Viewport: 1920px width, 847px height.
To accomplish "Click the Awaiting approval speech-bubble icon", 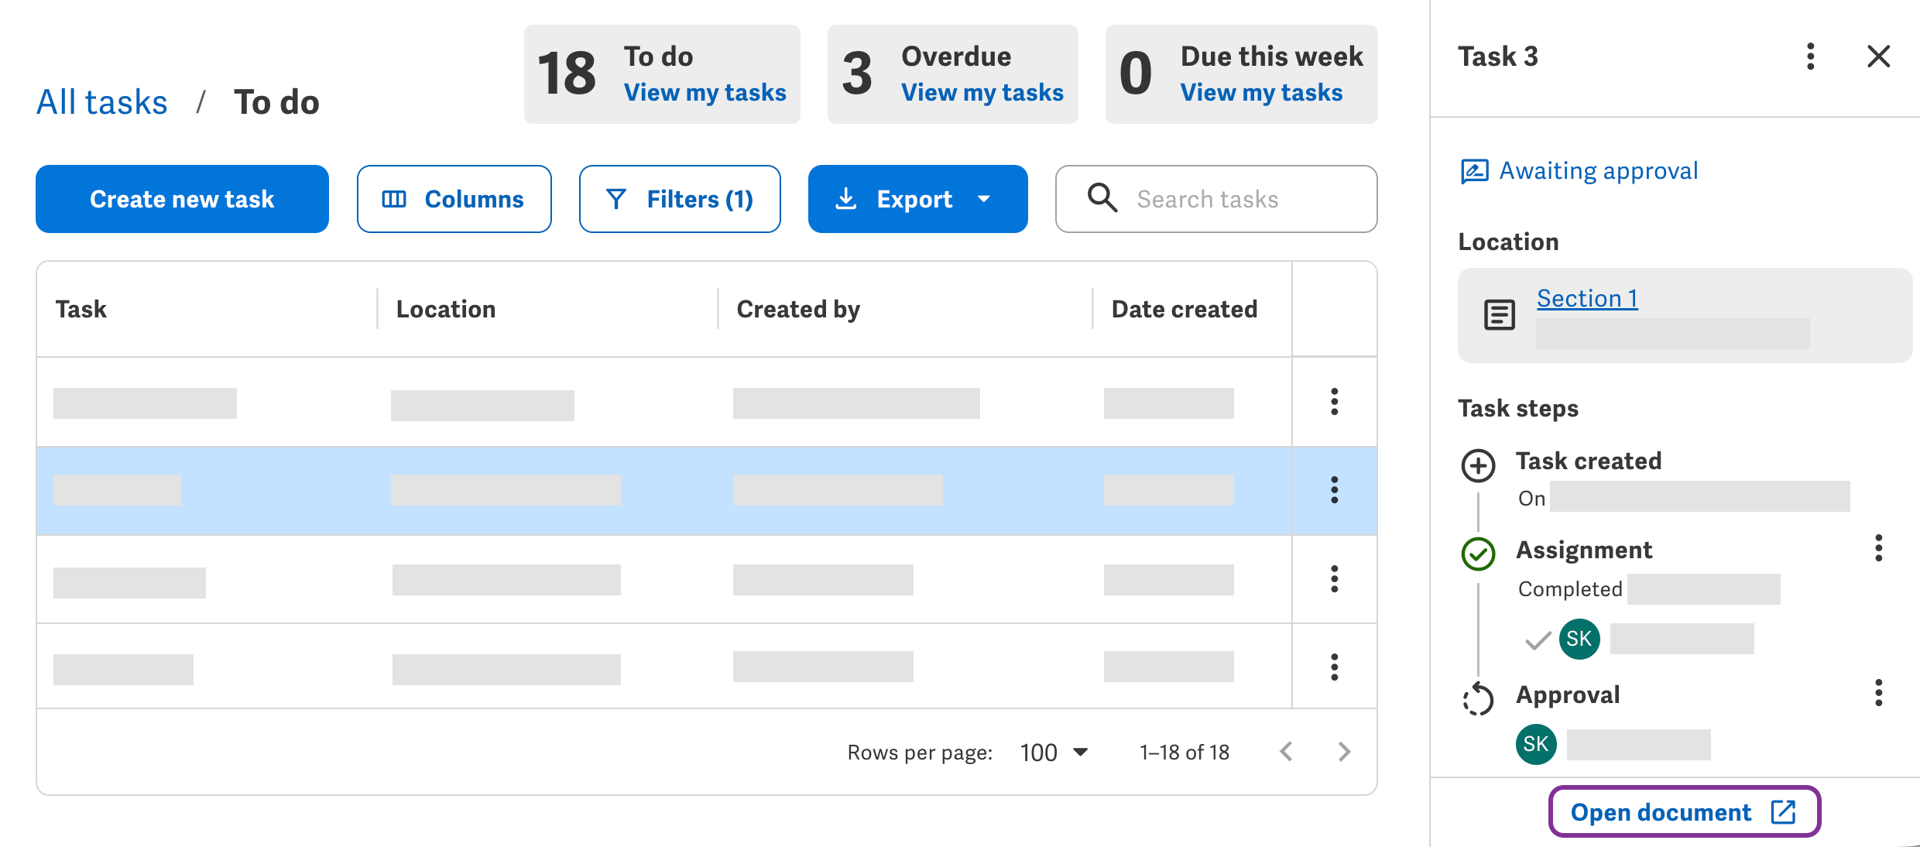I will coord(1473,170).
